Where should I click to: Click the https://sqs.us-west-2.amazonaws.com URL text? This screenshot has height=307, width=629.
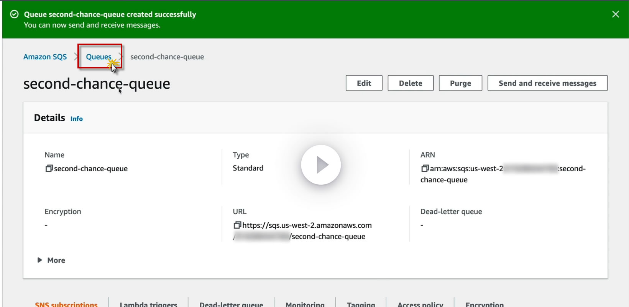point(307,225)
